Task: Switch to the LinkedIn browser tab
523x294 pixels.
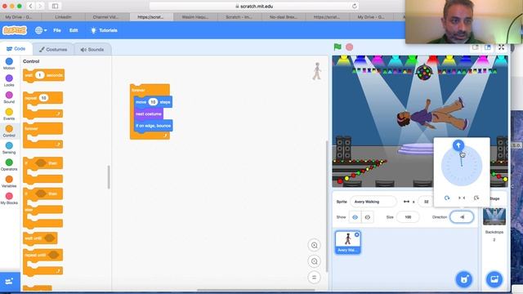Action: (x=64, y=16)
